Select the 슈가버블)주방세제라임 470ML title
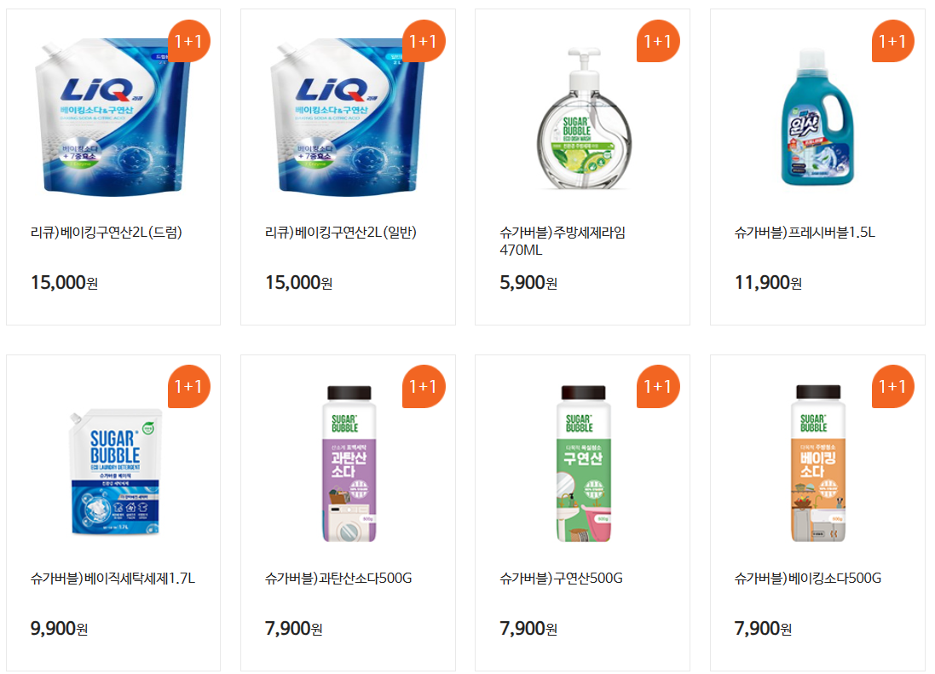This screenshot has height=674, width=935. [x=563, y=241]
